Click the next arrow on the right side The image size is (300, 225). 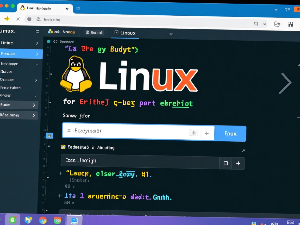pos(285,83)
